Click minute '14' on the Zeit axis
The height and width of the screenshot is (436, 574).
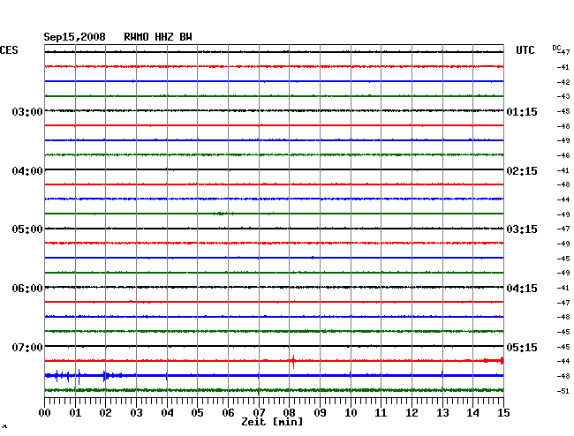pos(472,413)
